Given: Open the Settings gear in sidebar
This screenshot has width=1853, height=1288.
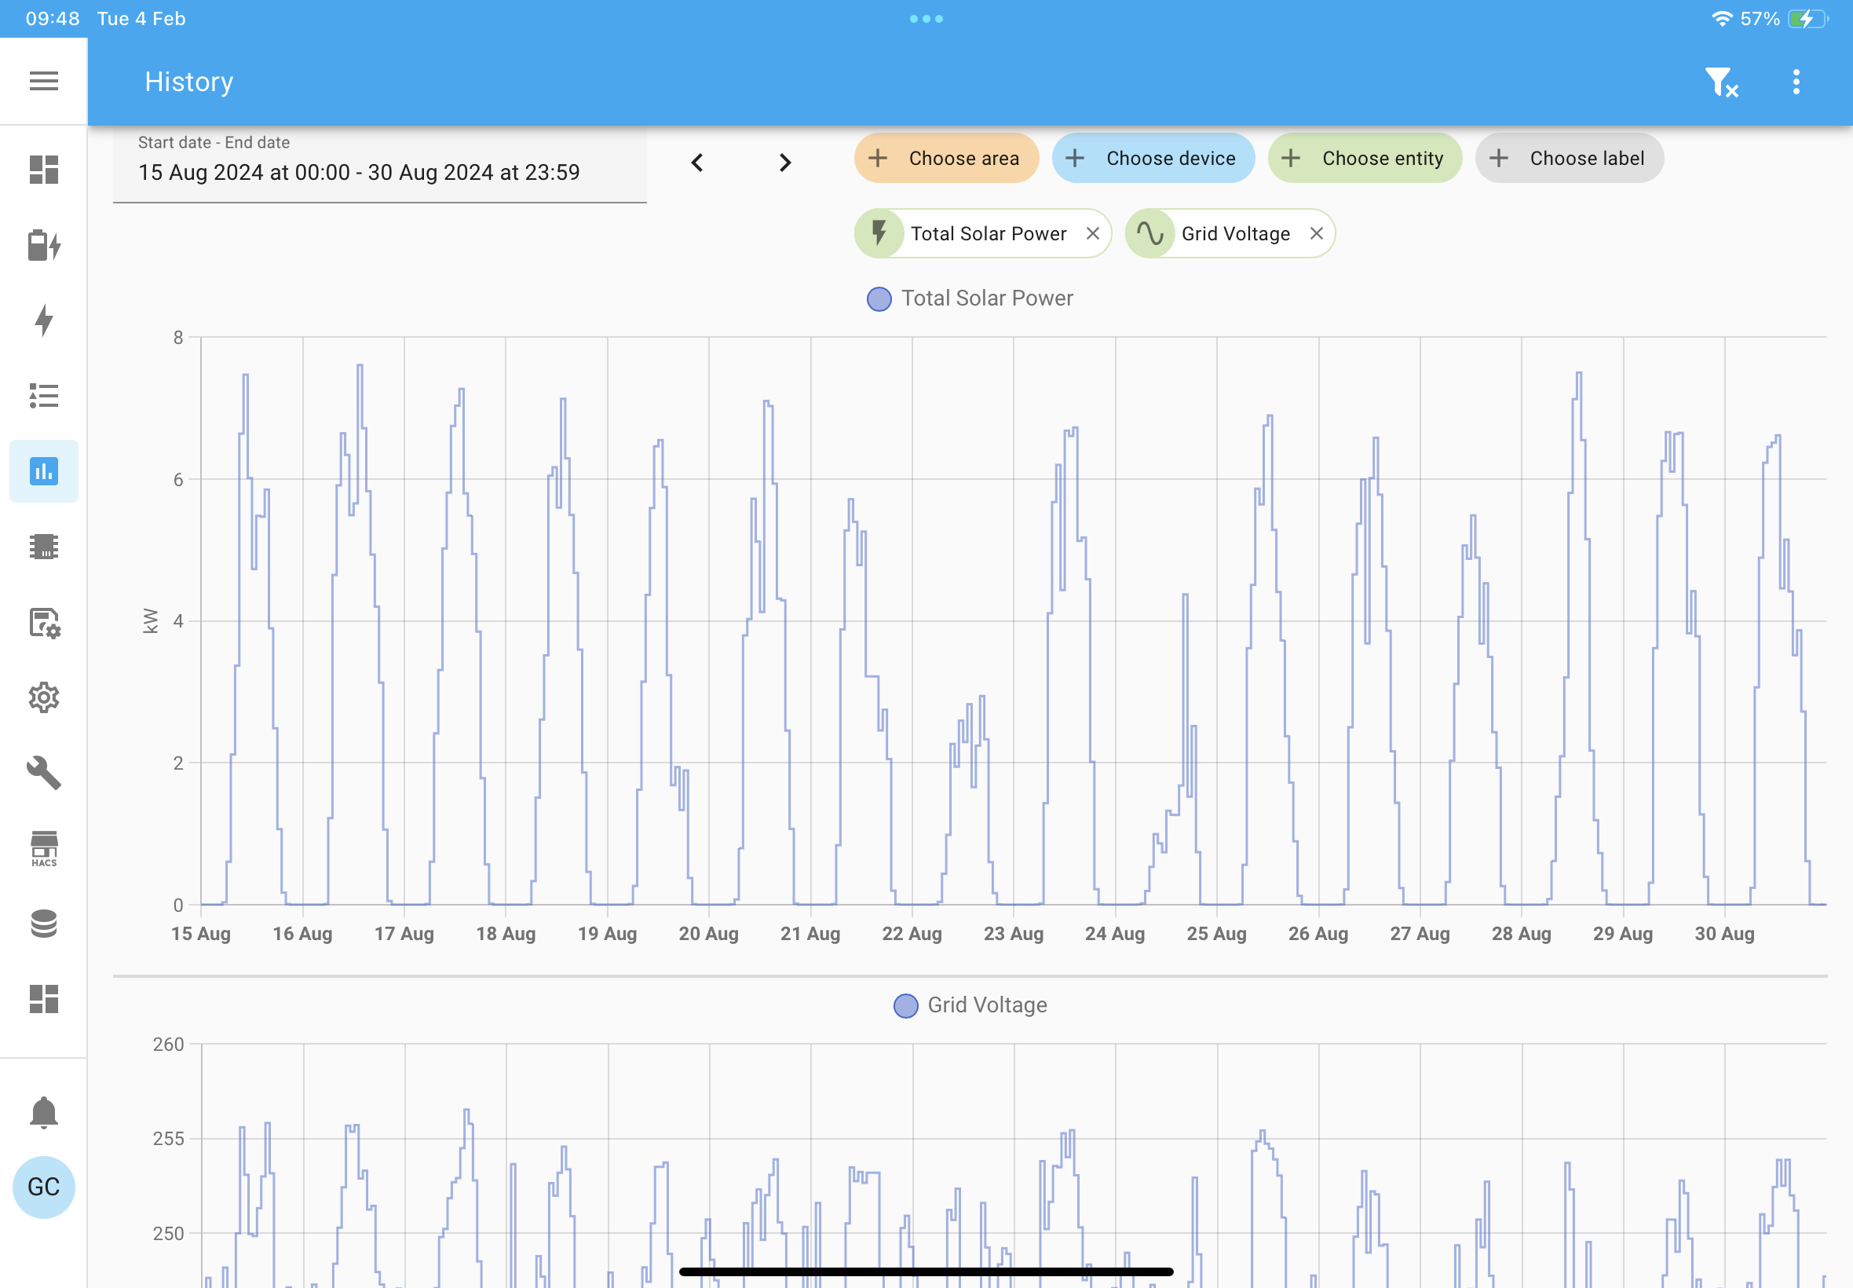Looking at the screenshot, I should coord(43,697).
